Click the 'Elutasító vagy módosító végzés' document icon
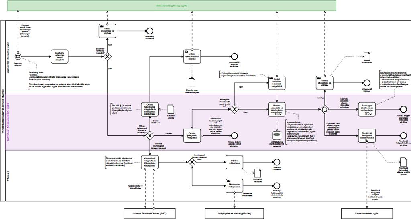 192,83
